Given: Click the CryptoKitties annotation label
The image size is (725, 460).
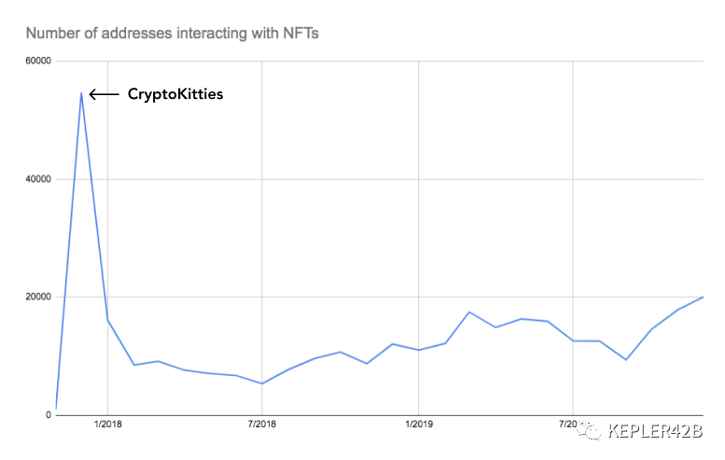Looking at the screenshot, I should [175, 94].
